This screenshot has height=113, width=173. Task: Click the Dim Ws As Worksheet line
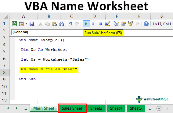[x=44, y=50]
